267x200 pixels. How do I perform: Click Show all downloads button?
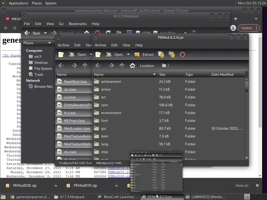point(242,185)
